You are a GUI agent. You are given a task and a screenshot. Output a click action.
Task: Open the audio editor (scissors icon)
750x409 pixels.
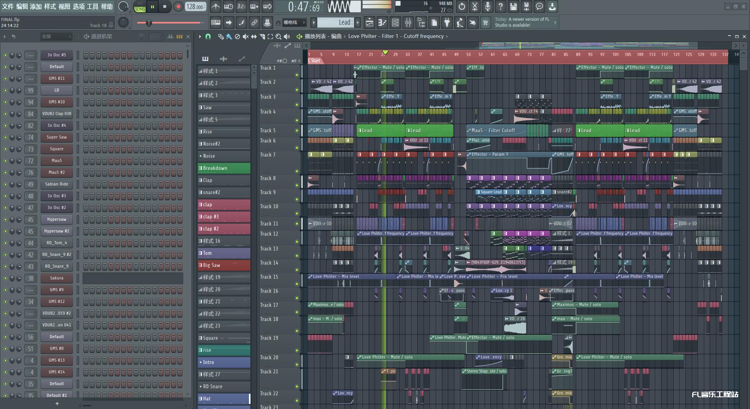pyautogui.click(x=475, y=7)
